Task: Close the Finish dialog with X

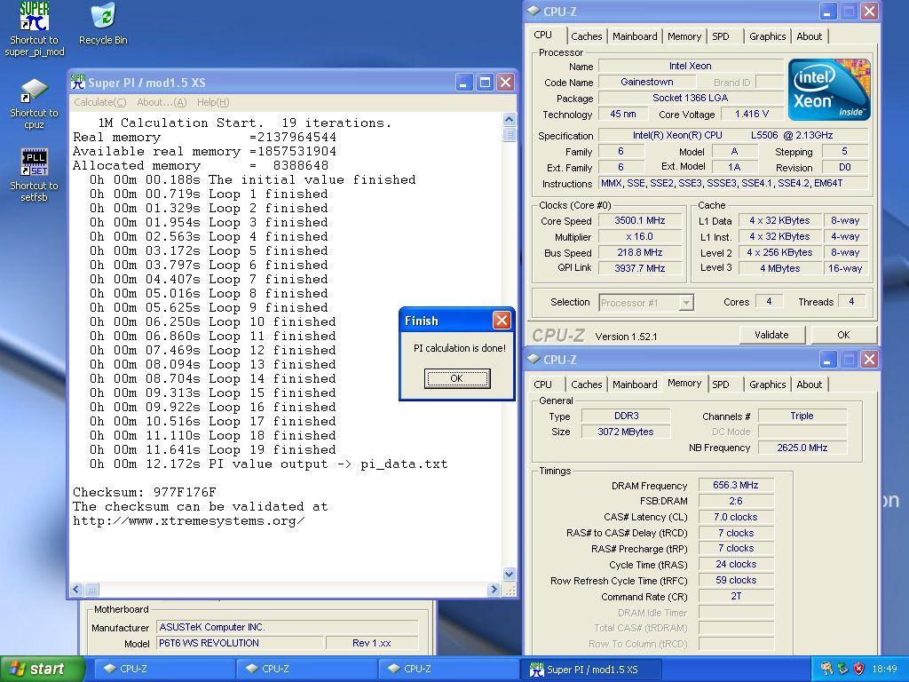Action: 502,320
